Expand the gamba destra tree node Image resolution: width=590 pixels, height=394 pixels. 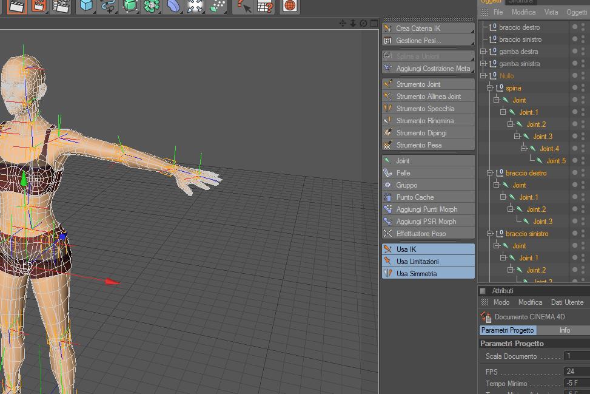click(x=483, y=51)
